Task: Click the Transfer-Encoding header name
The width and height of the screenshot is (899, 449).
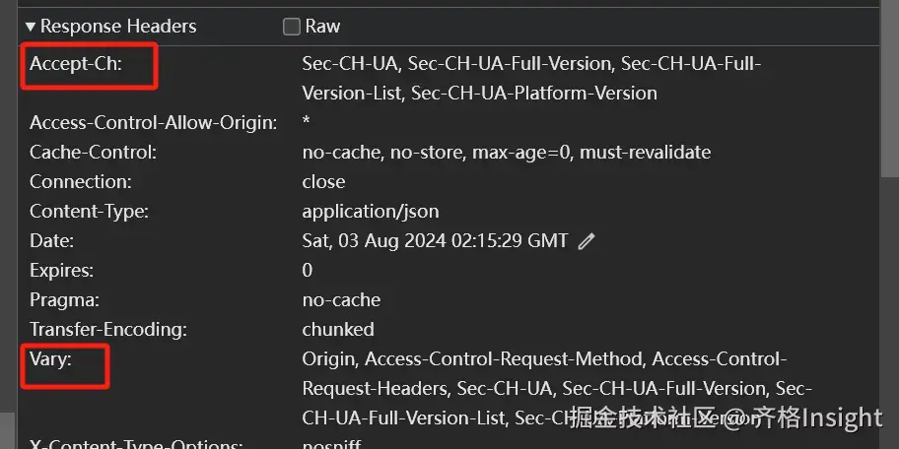Action: (x=107, y=330)
